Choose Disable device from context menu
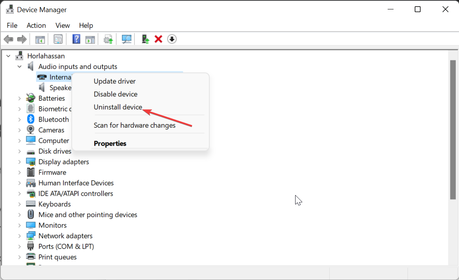 coord(140,94)
